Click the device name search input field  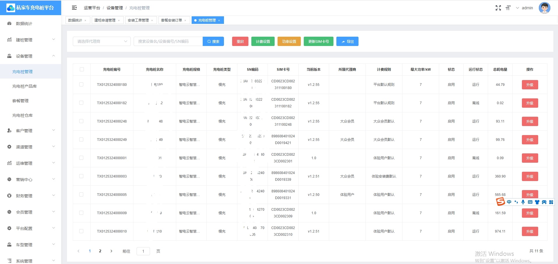[168, 41]
